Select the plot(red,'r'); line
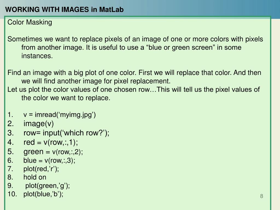The image size is (280, 210). [41, 169]
